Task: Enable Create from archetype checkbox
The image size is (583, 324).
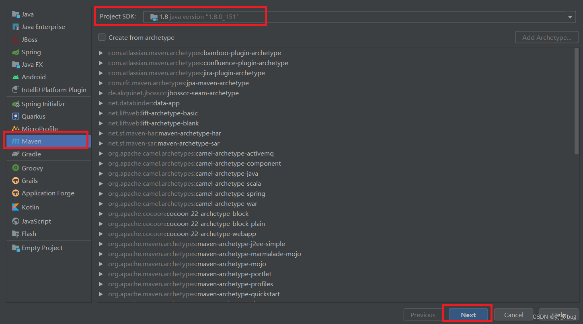Action: pyautogui.click(x=102, y=37)
